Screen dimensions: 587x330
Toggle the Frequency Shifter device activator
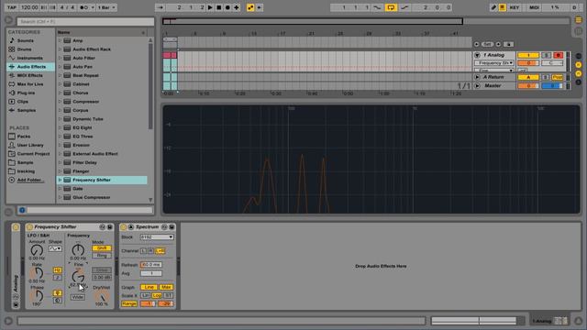point(29,227)
